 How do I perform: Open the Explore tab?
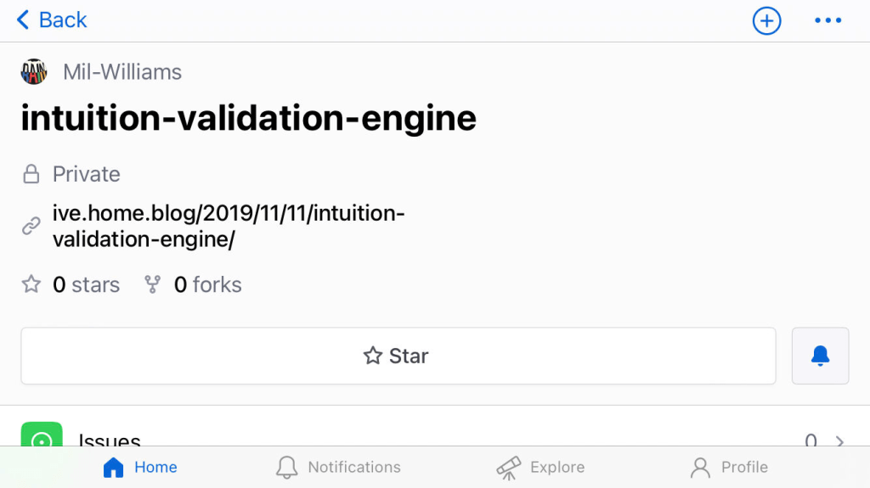pyautogui.click(x=540, y=467)
